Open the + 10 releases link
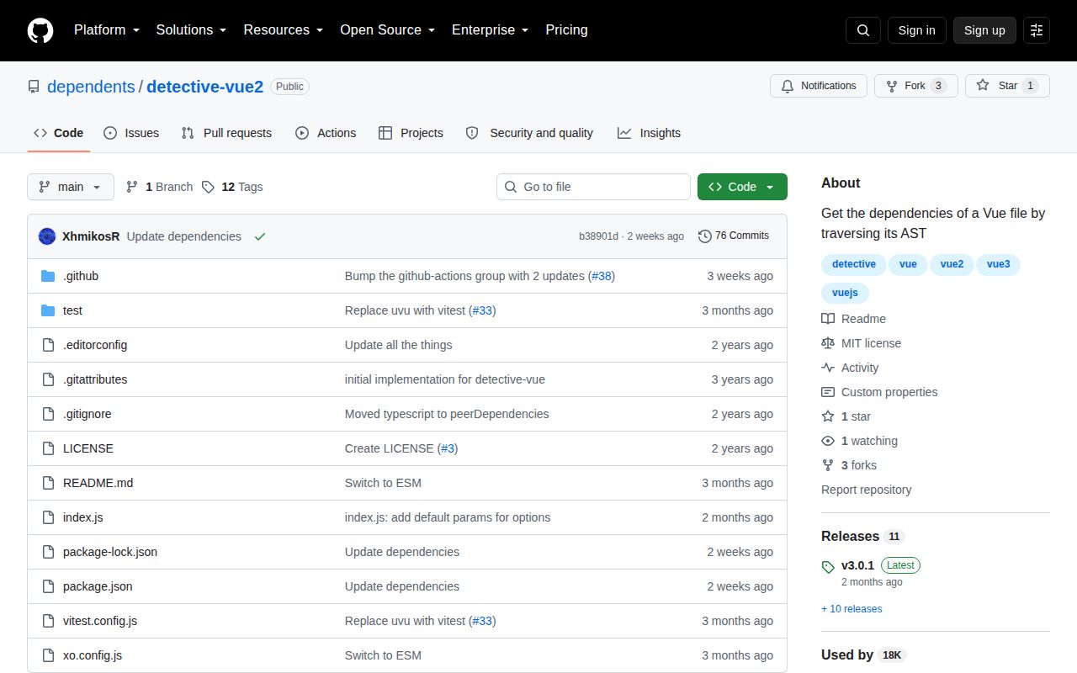 tap(852, 609)
